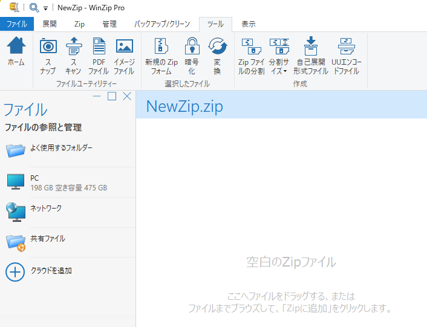Viewport: 427px width, 327px height.
Task: Click the WinZip app icon in title bar
Action: (14, 7)
